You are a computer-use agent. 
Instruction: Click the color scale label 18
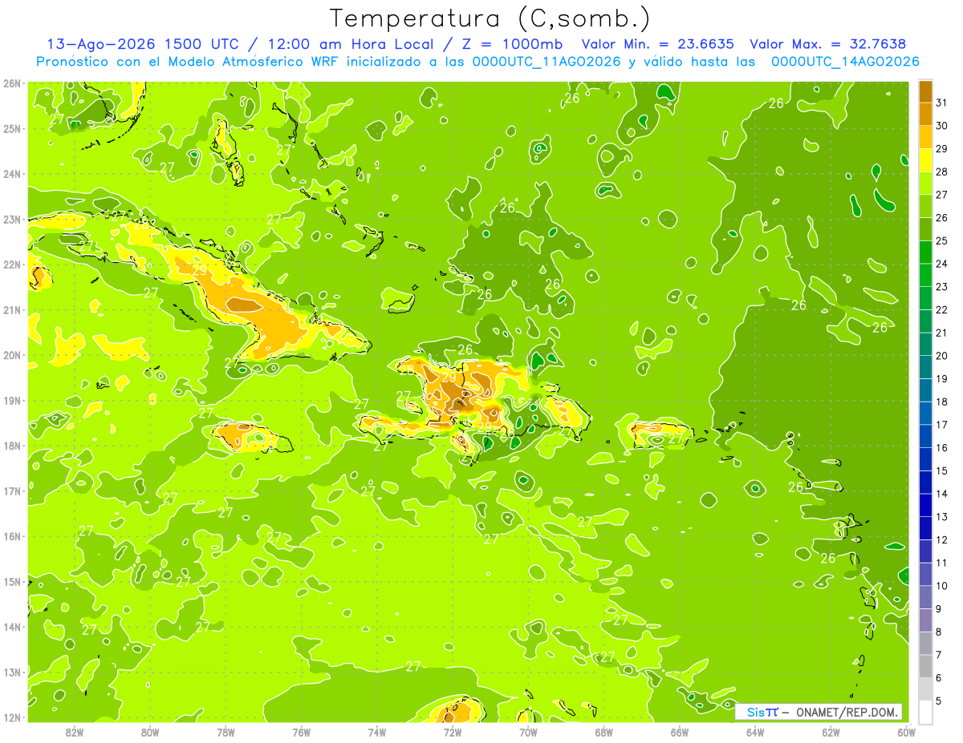pos(942,402)
